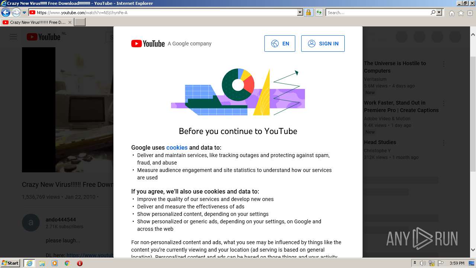Click the YouTube logo in consent dialog
Viewport: 476px width, 268px height.
[148, 44]
